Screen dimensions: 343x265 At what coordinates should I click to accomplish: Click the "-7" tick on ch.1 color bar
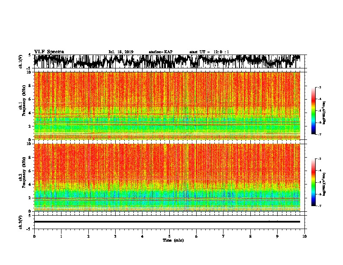pyautogui.click(x=320, y=134)
